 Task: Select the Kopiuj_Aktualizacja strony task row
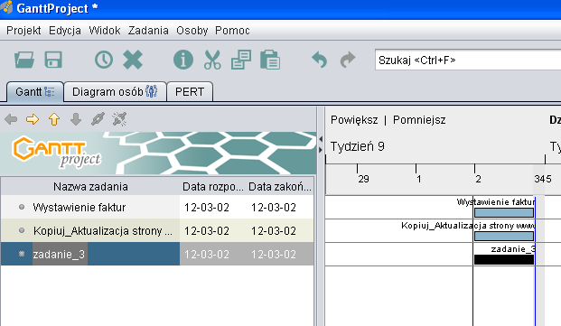(x=157, y=230)
